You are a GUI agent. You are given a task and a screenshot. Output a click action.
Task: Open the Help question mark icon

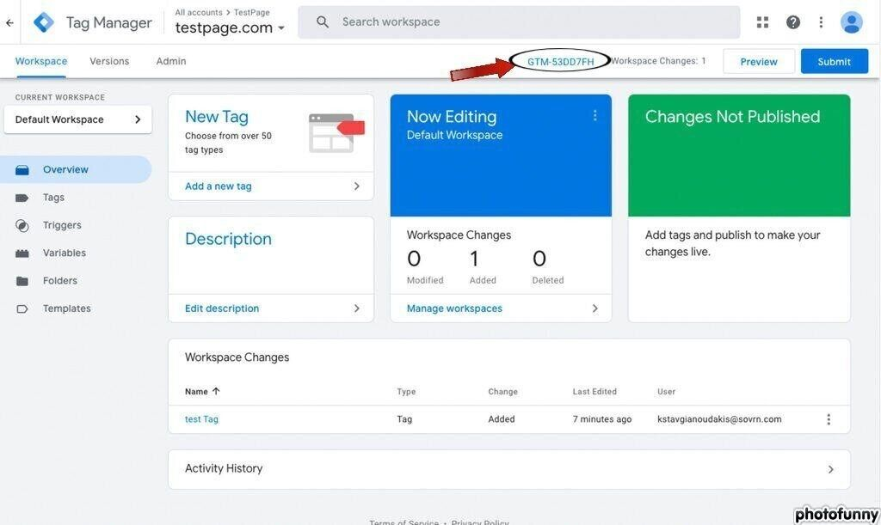(x=792, y=22)
